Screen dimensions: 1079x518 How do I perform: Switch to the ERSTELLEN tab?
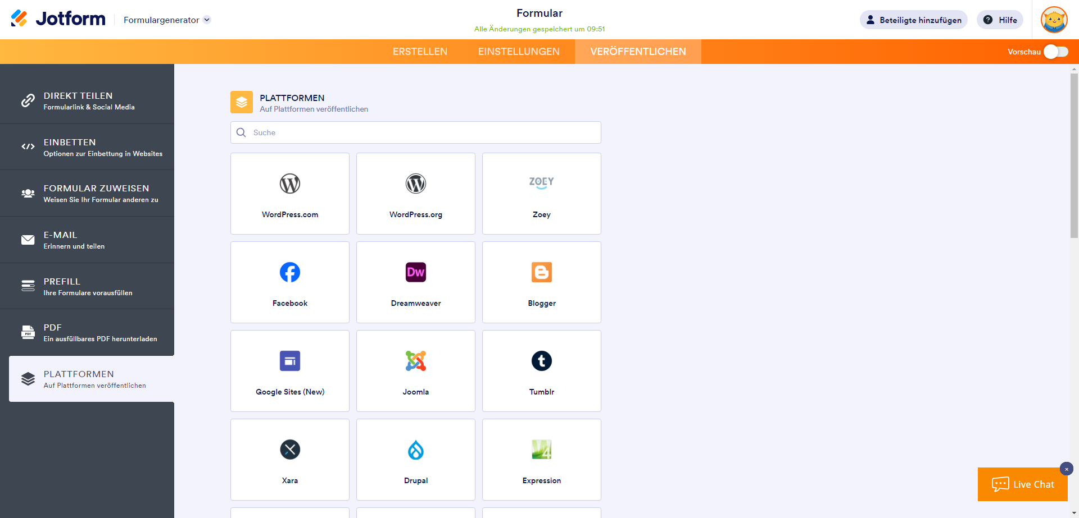(x=420, y=52)
